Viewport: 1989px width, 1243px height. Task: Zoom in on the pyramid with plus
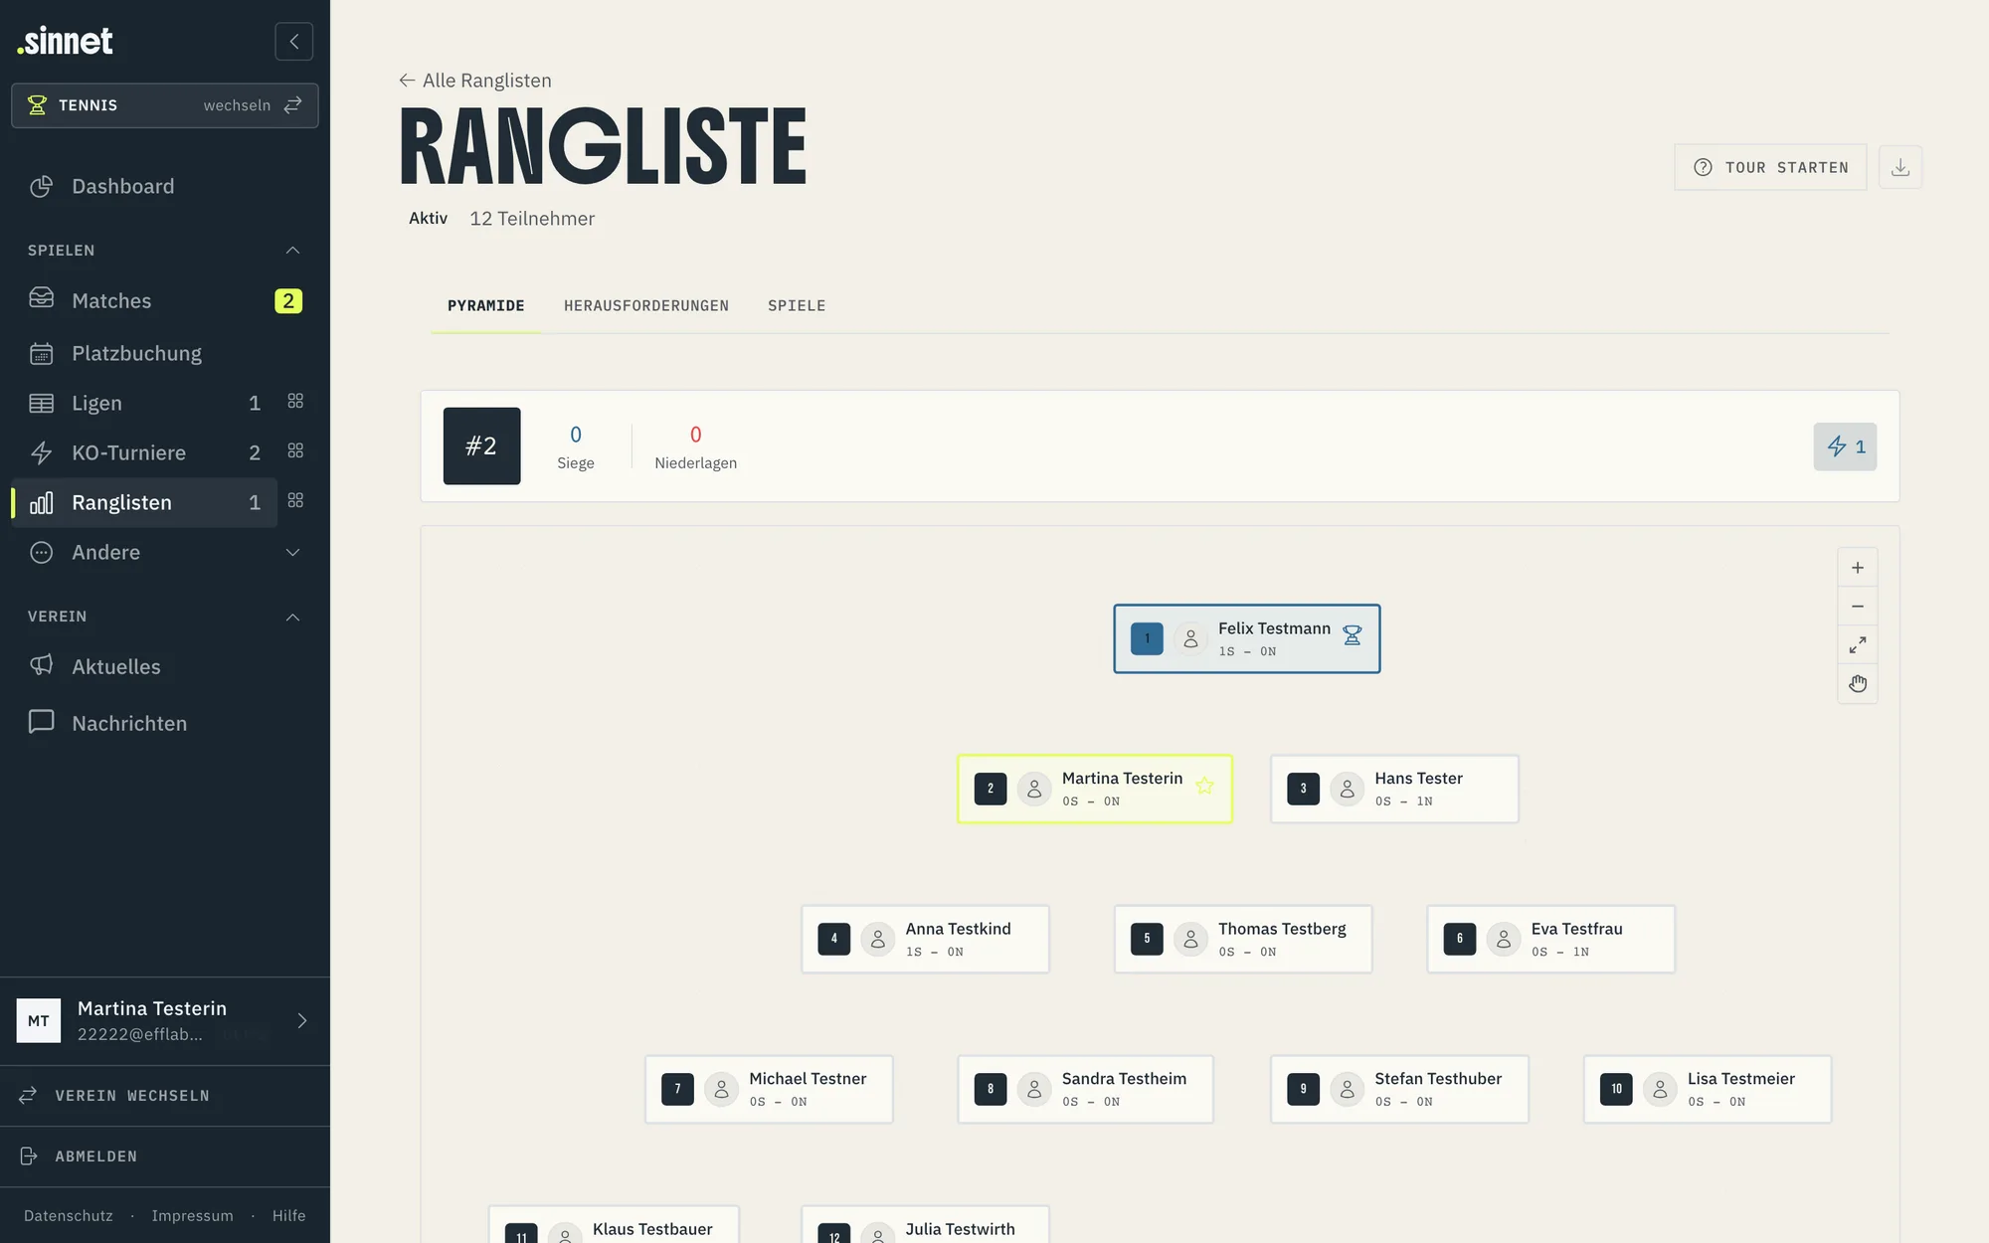click(1857, 568)
